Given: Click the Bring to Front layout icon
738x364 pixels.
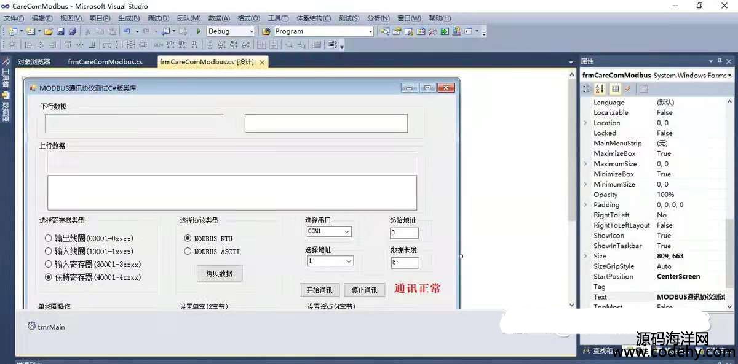Looking at the screenshot, I should (291, 44).
